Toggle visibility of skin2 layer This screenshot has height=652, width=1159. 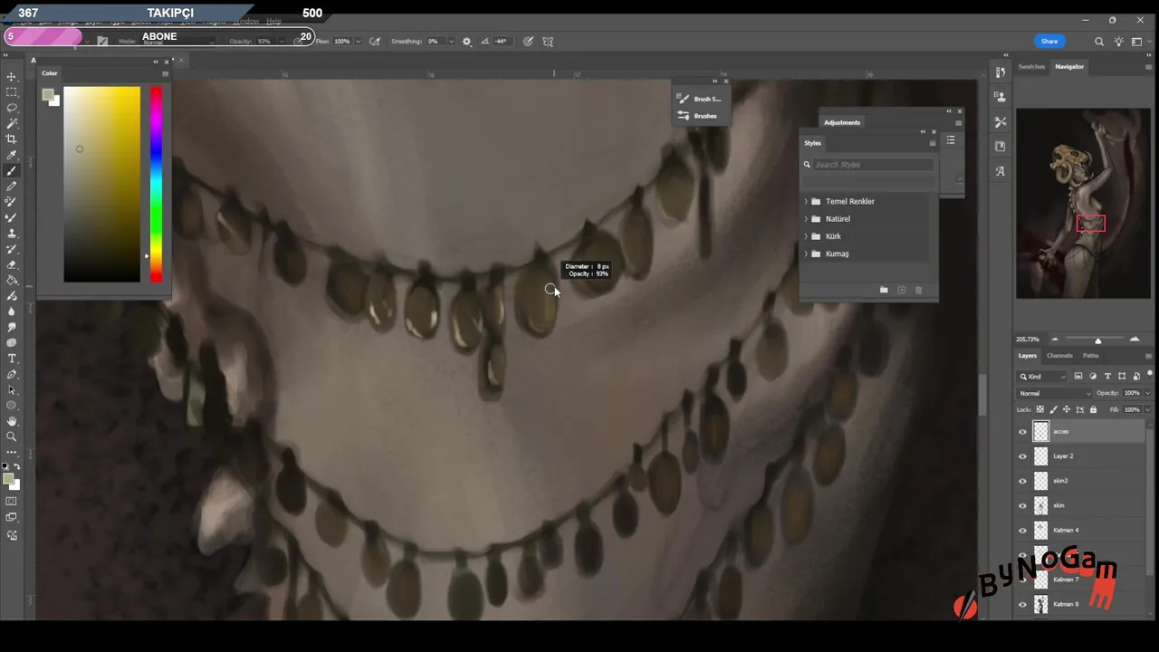tap(1023, 481)
